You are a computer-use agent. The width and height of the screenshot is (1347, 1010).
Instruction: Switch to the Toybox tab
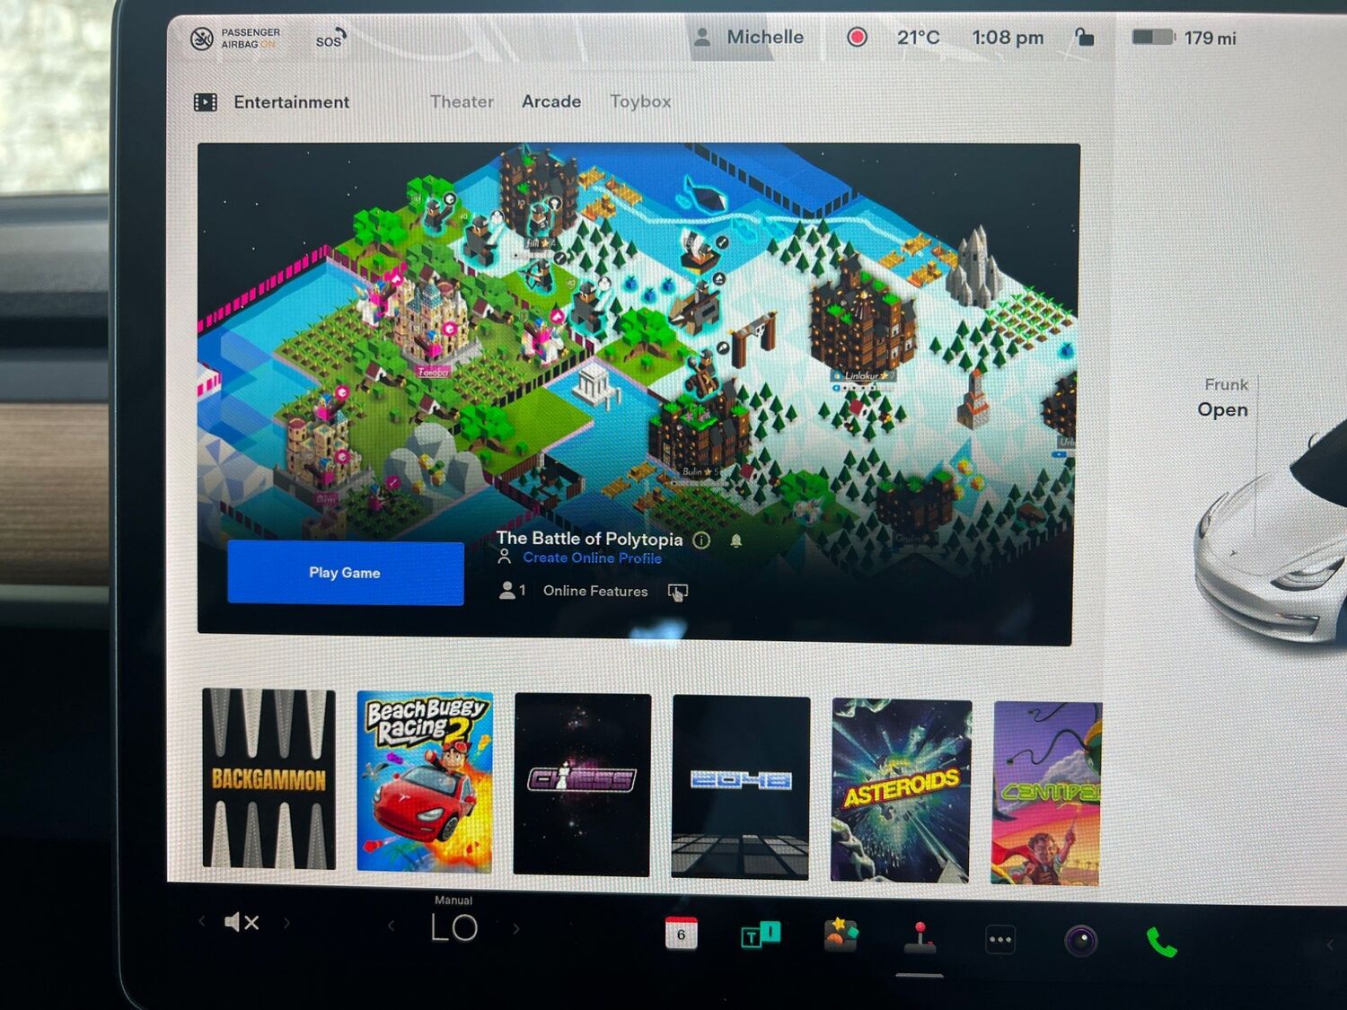(x=640, y=101)
